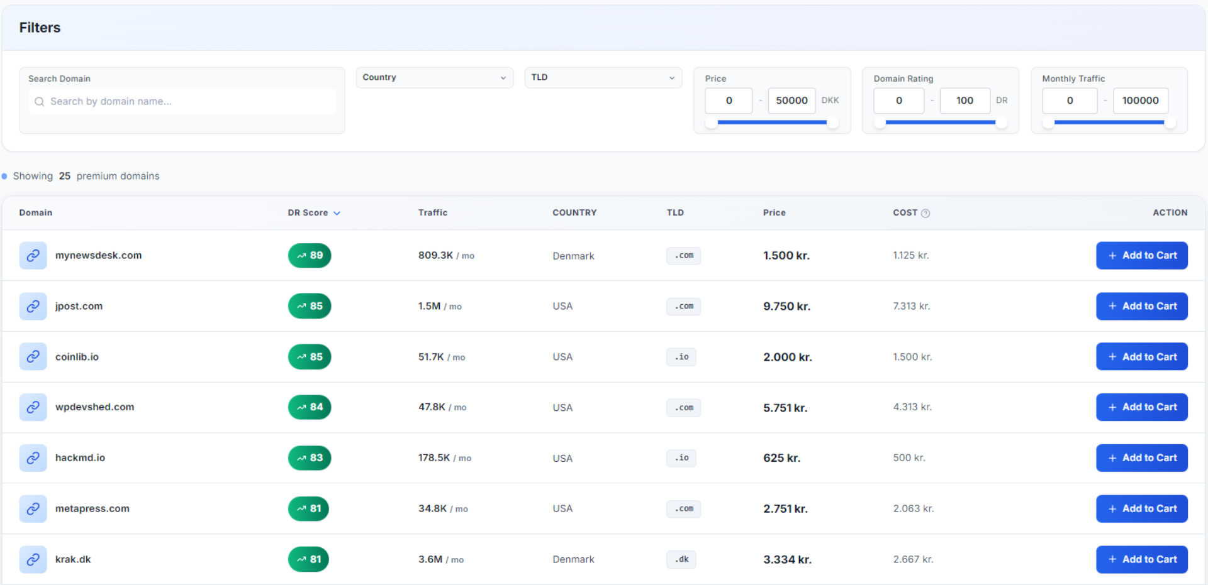Click the magnifier icon in Search Domain field
This screenshot has width=1208, height=585.
(38, 101)
